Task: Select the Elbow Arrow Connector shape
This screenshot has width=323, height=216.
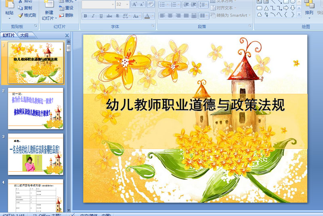Action: click(279, 8)
